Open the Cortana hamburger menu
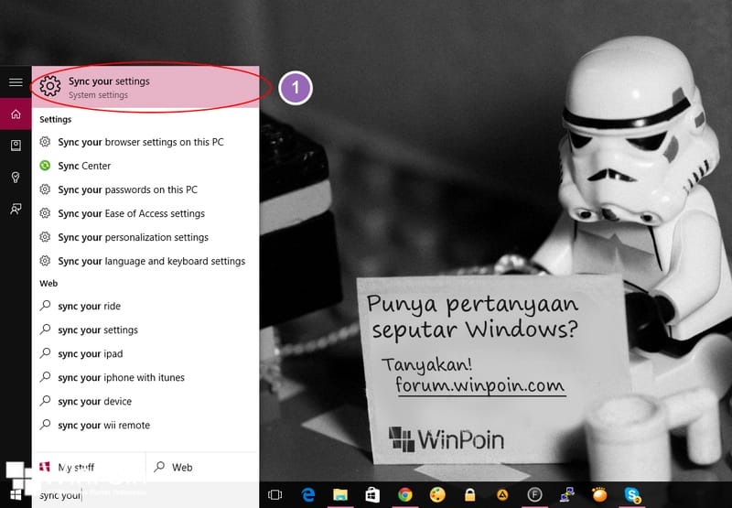732x508 pixels. click(16, 82)
